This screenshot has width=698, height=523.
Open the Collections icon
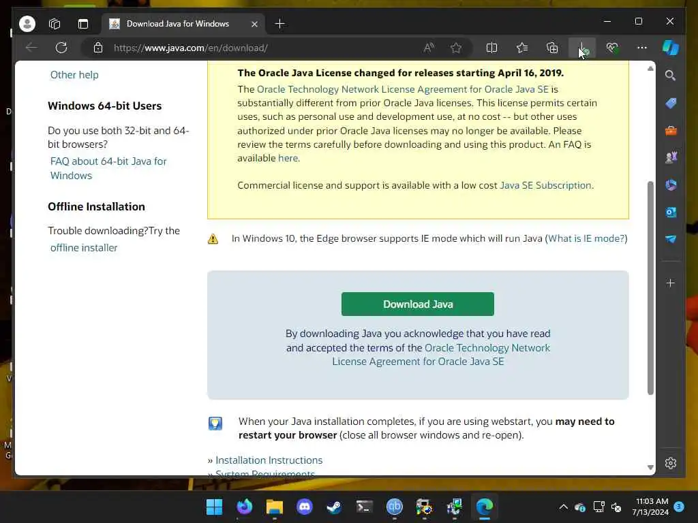(x=552, y=48)
